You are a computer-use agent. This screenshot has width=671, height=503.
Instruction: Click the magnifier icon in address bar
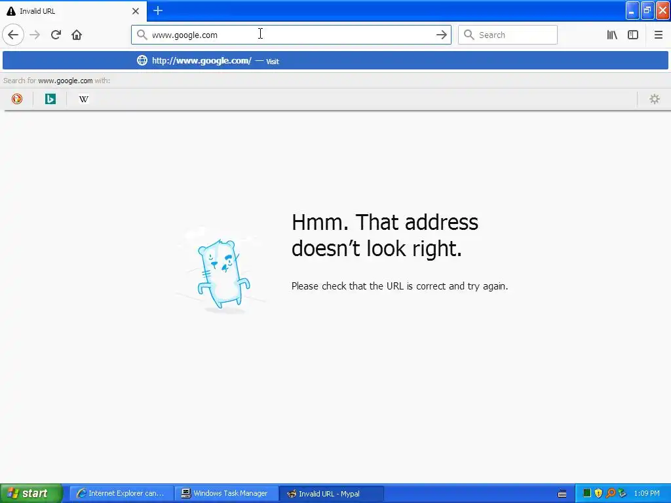[142, 35]
